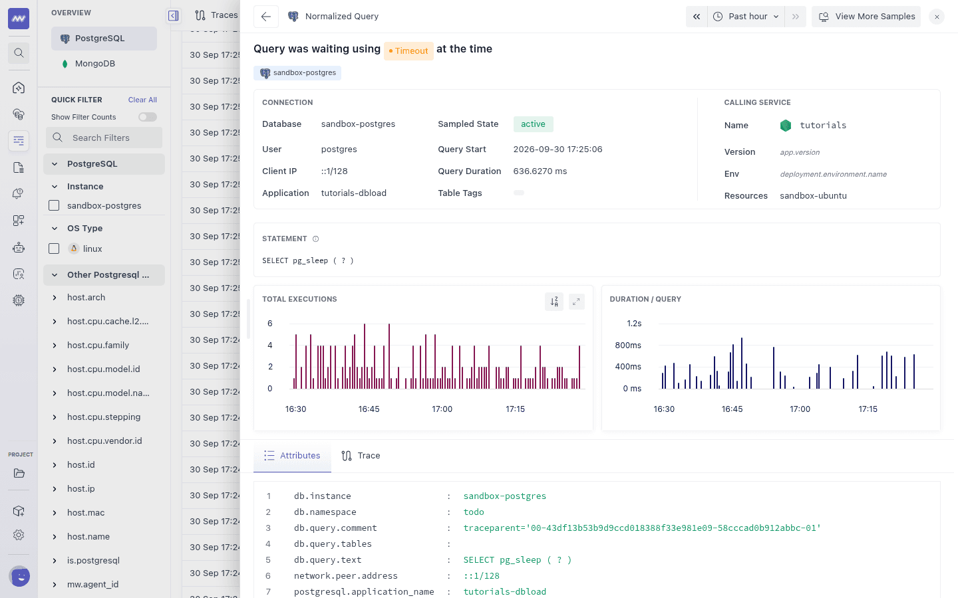Open the traces list sidebar icon
958x598 pixels.
tap(19, 141)
